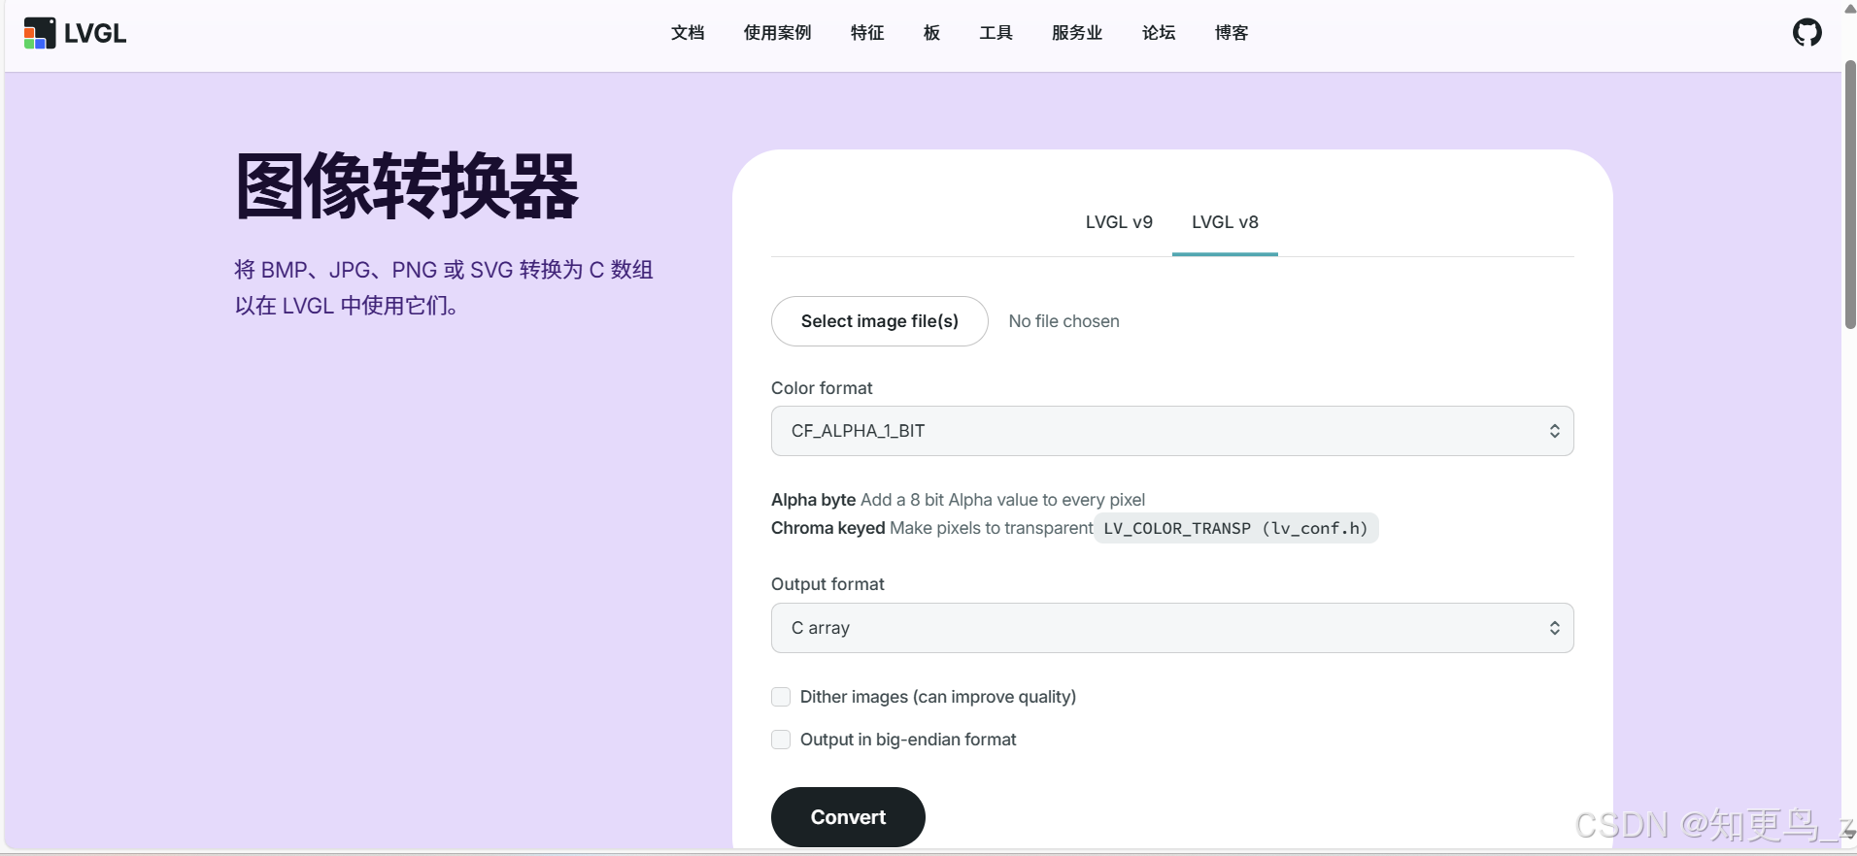The width and height of the screenshot is (1857, 856).
Task: Open the 使用案例 menu item
Action: (x=777, y=33)
